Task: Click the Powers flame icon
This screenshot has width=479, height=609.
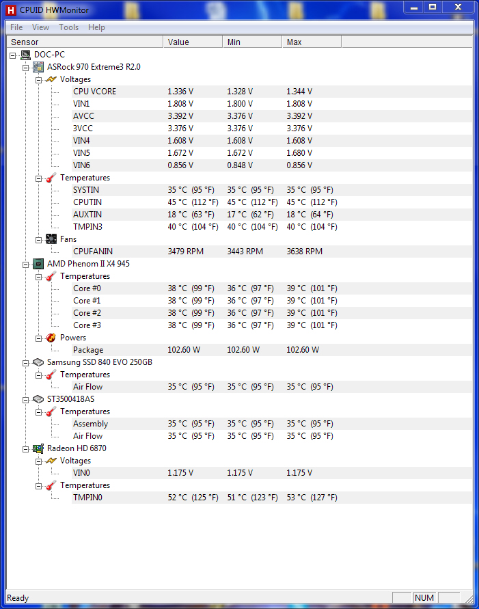Action: 51,338
